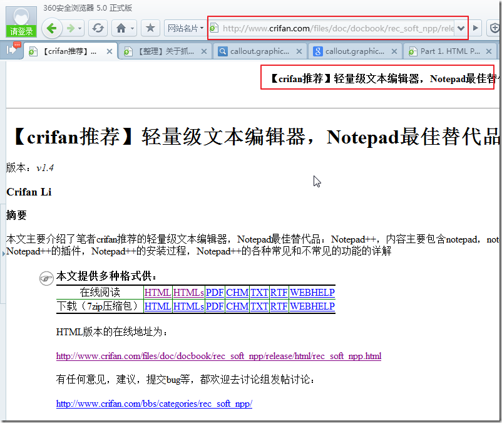Go to the home page icon

[x=121, y=29]
